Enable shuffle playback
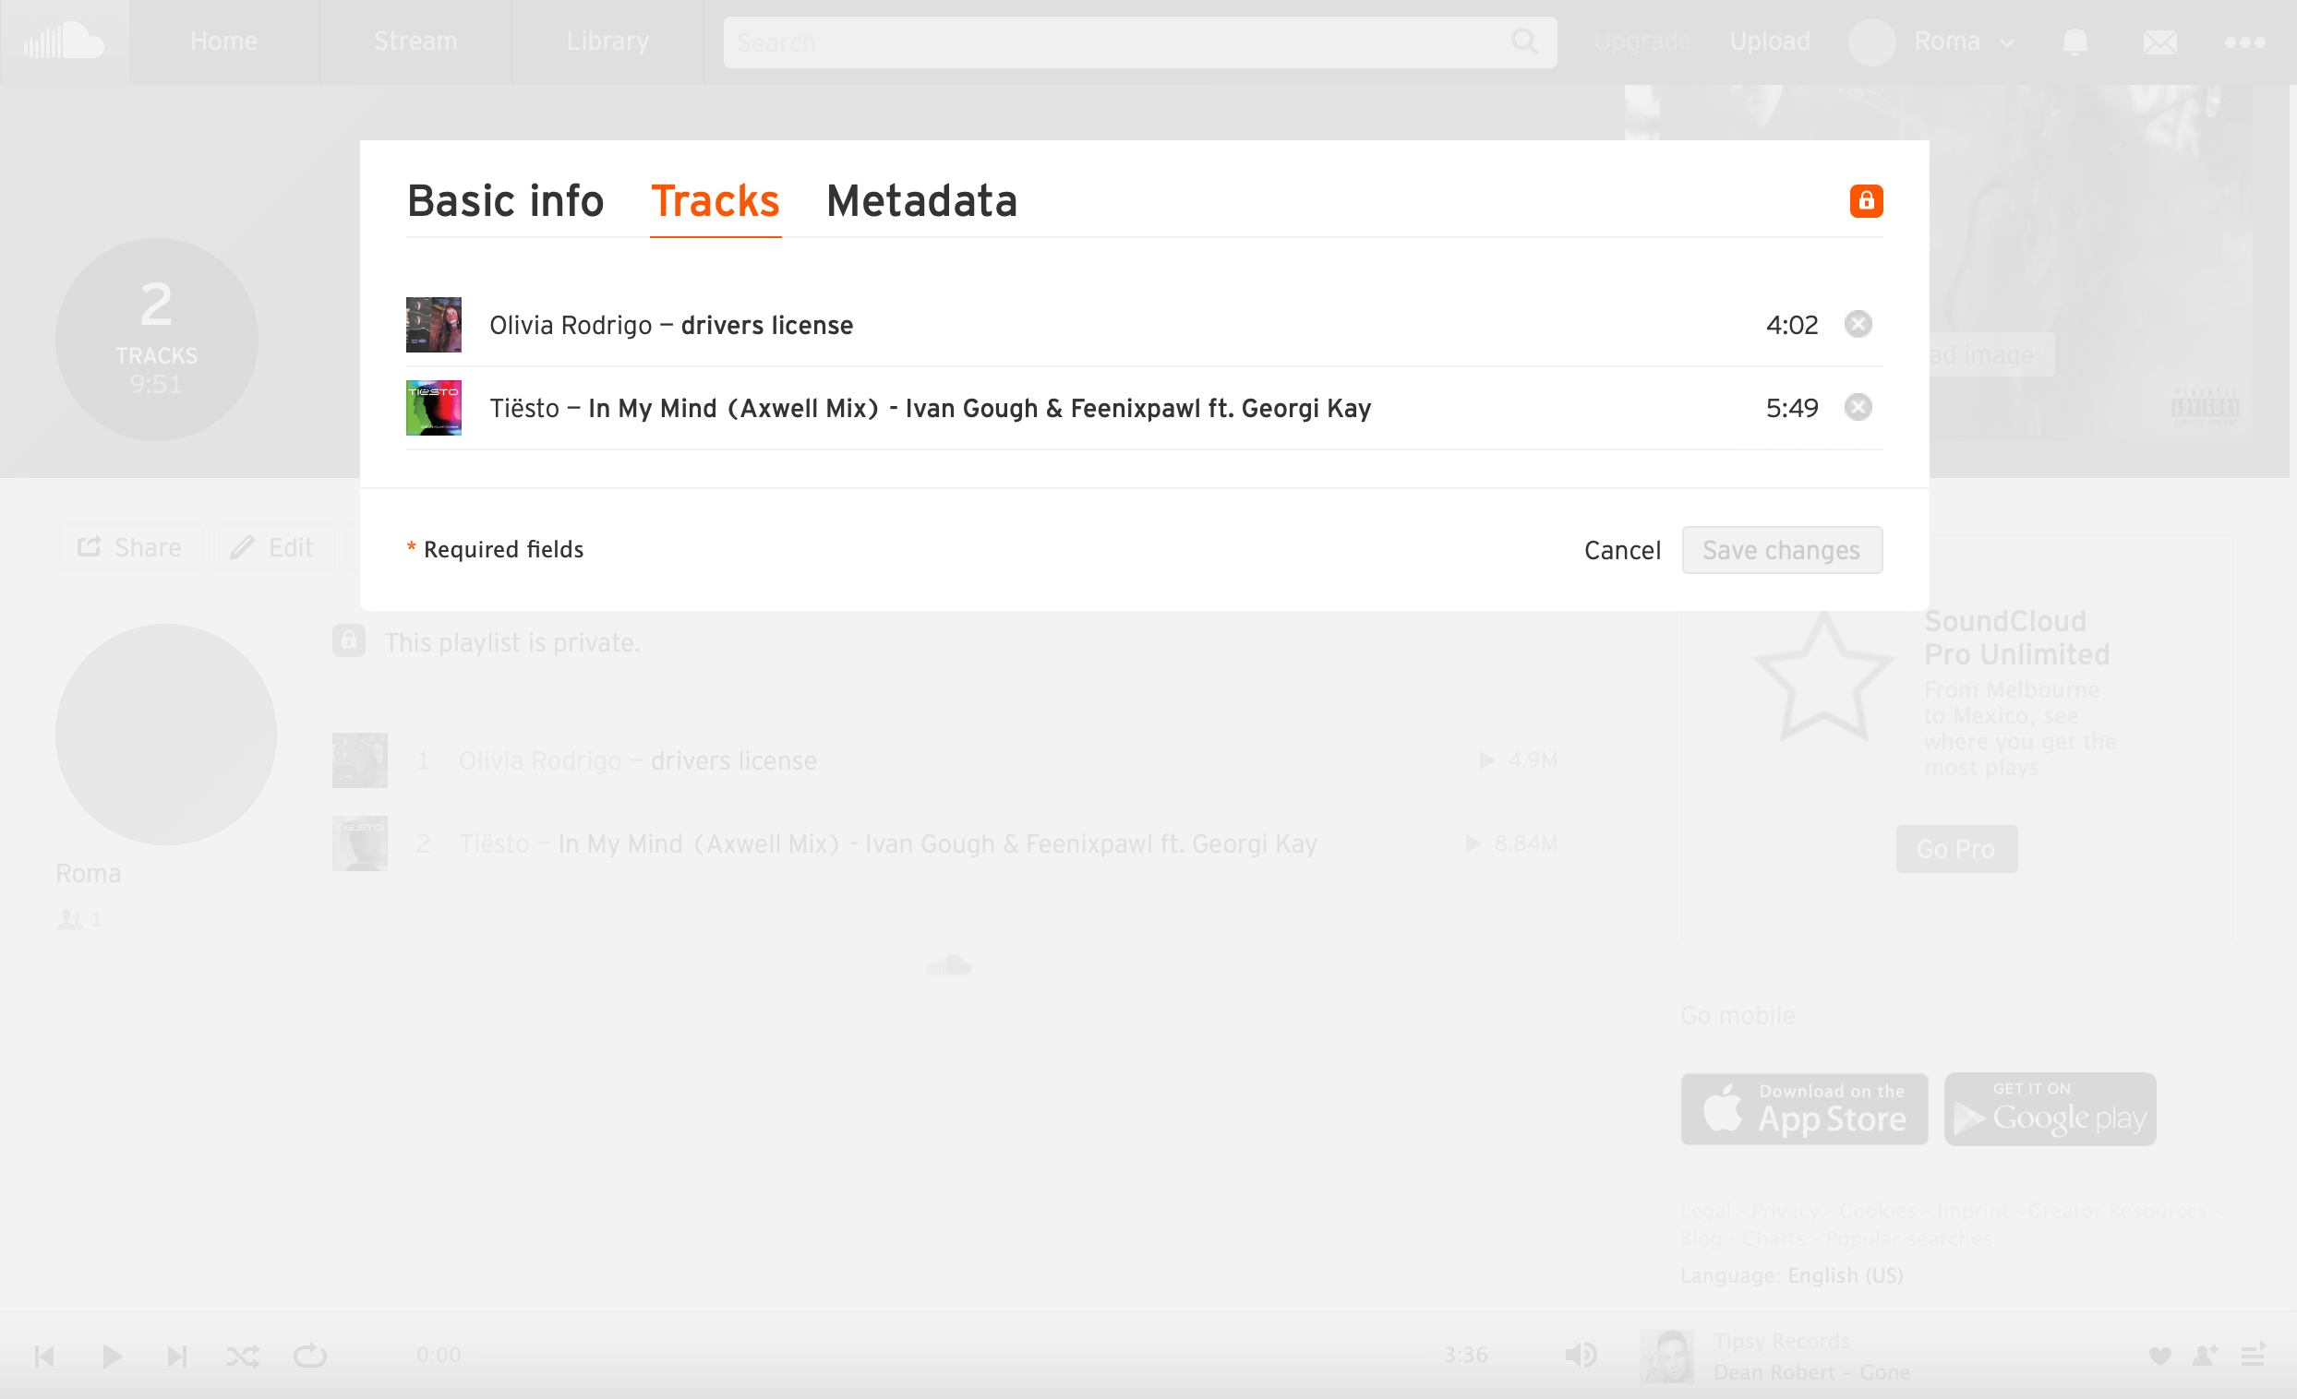Viewport: 2297px width, 1399px height. [245, 1357]
